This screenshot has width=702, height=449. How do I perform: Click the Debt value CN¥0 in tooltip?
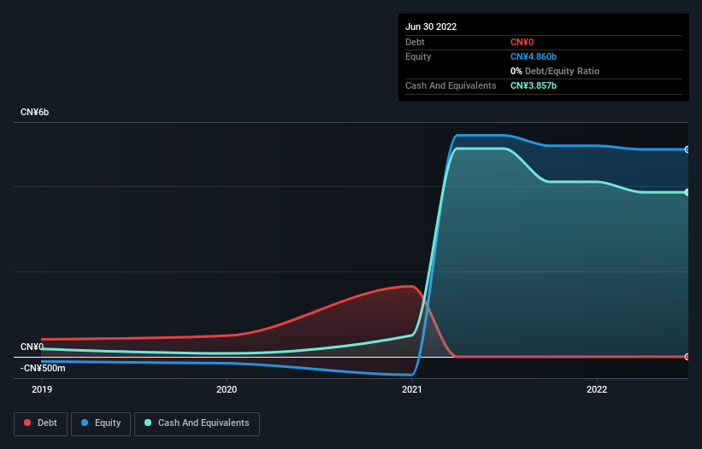(522, 42)
